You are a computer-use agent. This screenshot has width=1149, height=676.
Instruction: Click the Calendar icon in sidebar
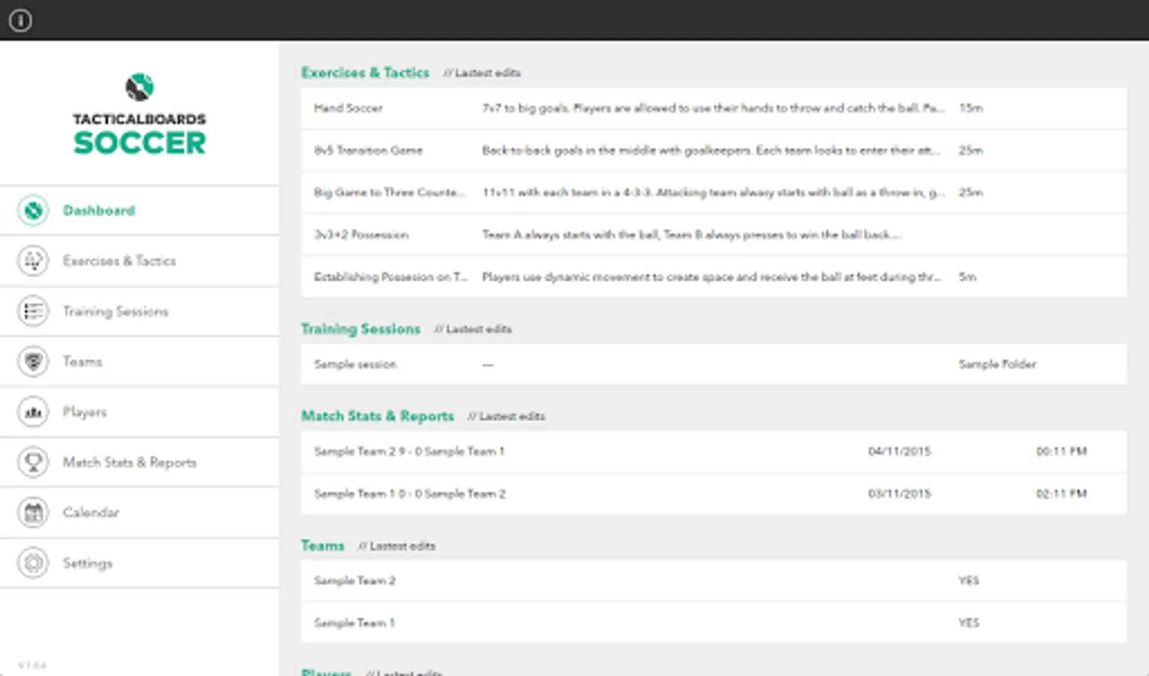(x=33, y=512)
